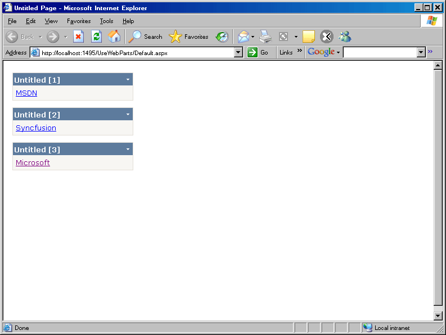Open the Favorites star panel
The width and height of the screenshot is (446, 335).
click(188, 37)
